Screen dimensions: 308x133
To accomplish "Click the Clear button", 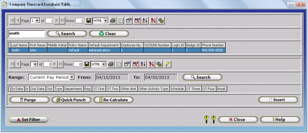I will (109, 34).
